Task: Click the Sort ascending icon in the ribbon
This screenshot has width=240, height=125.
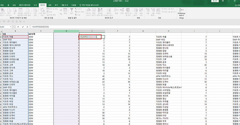Action: tap(61, 10)
